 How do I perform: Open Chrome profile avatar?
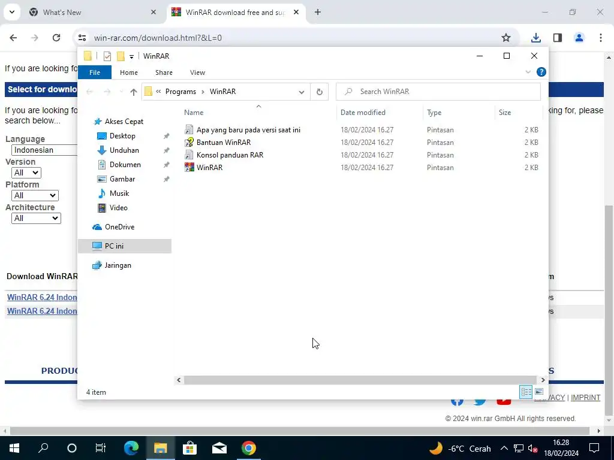click(579, 38)
